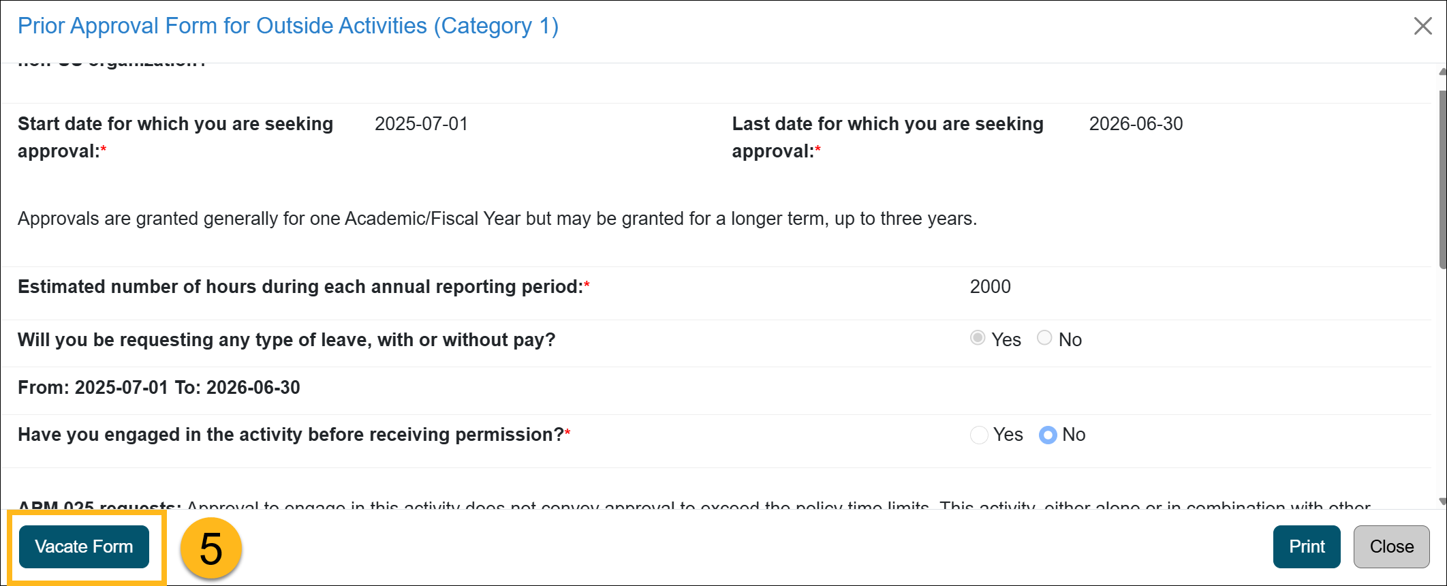The width and height of the screenshot is (1447, 586).
Task: Select Yes for requesting leave
Action: pos(978,338)
